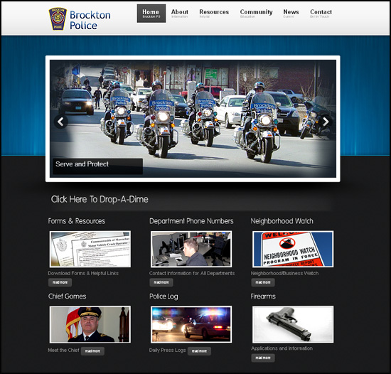Show the previous slide with left arrow
391x374 pixels.
click(x=61, y=122)
